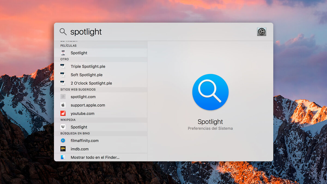The image size is (327, 184).
Task: Select the Spotlight movie result
Action: [101, 53]
